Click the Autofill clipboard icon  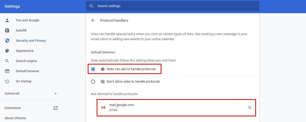[x=7, y=30]
